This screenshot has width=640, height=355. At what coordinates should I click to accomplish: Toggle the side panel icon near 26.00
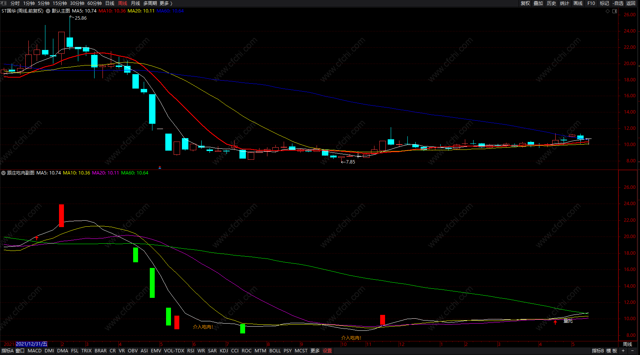point(615,11)
